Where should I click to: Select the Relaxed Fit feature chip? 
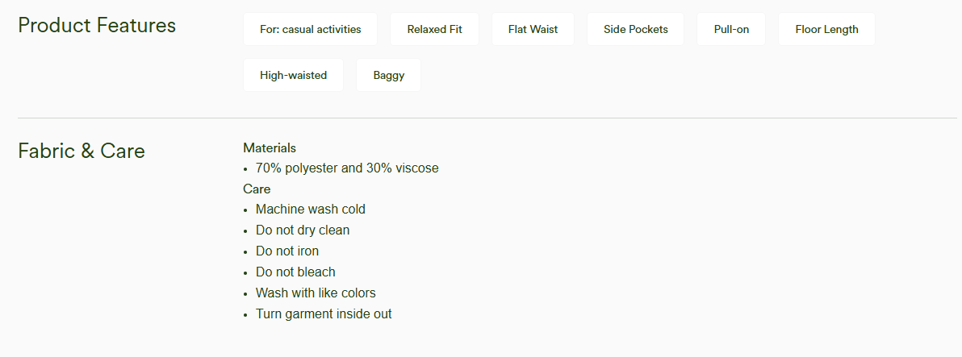(x=434, y=29)
